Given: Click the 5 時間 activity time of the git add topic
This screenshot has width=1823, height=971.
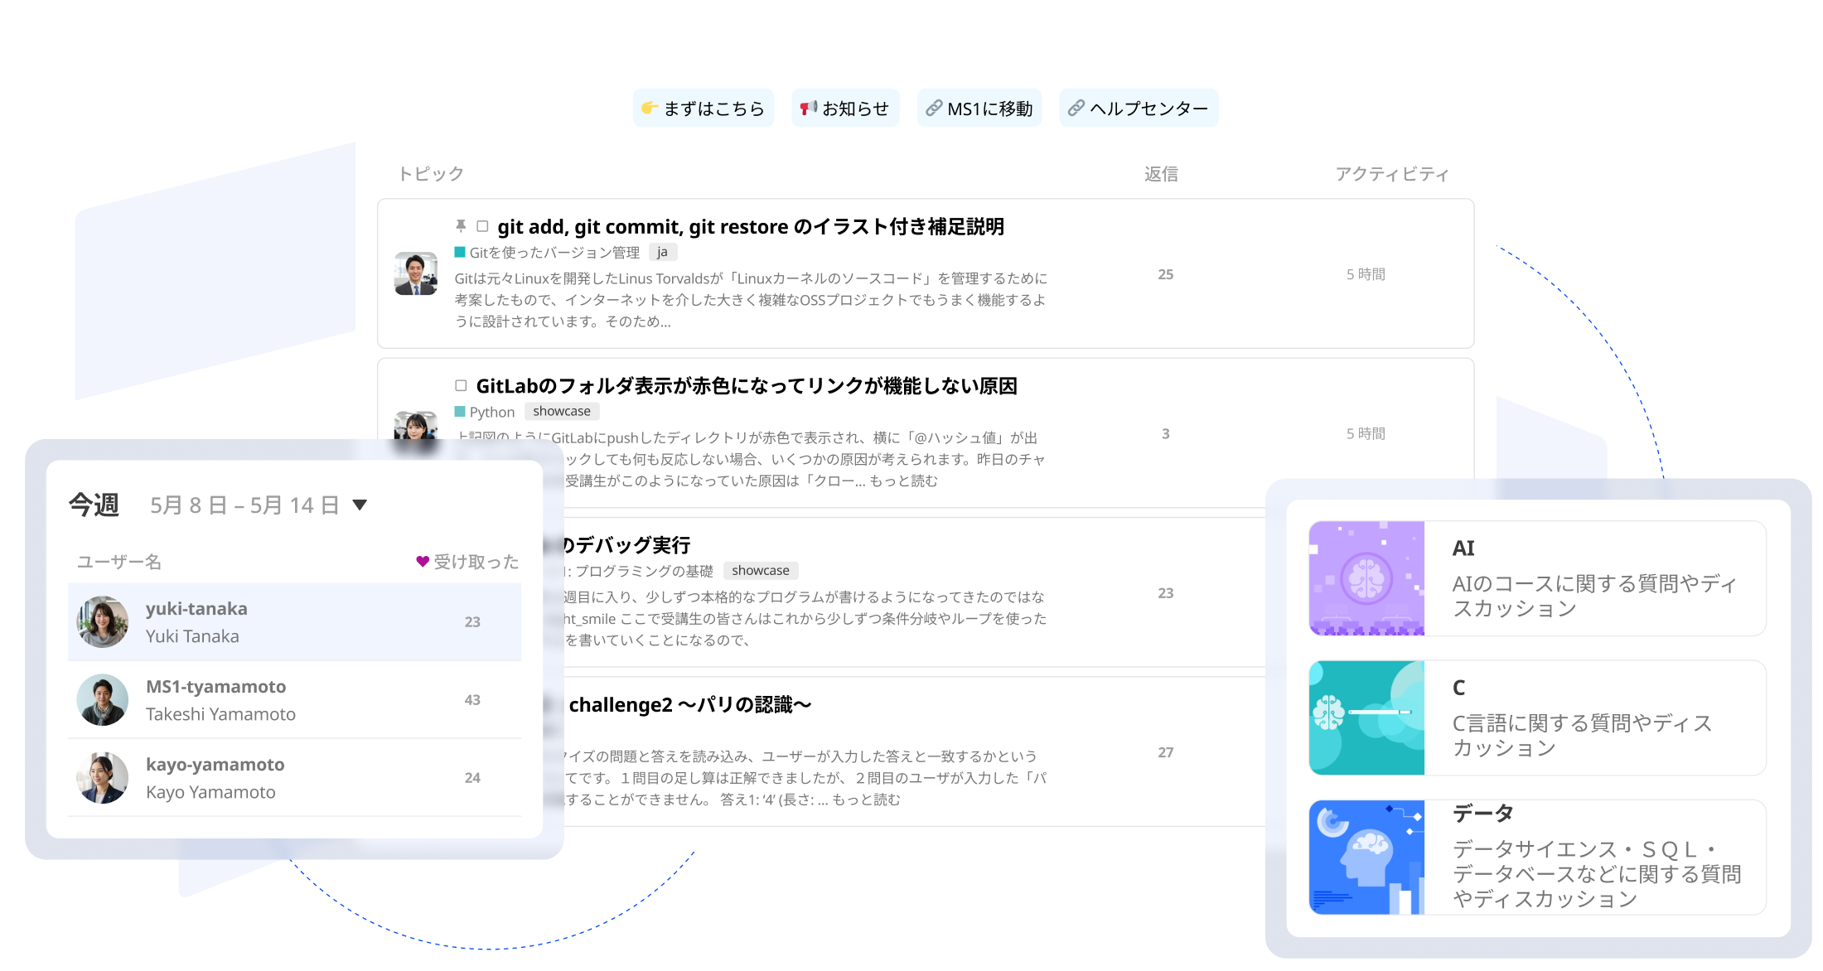Looking at the screenshot, I should (1366, 274).
